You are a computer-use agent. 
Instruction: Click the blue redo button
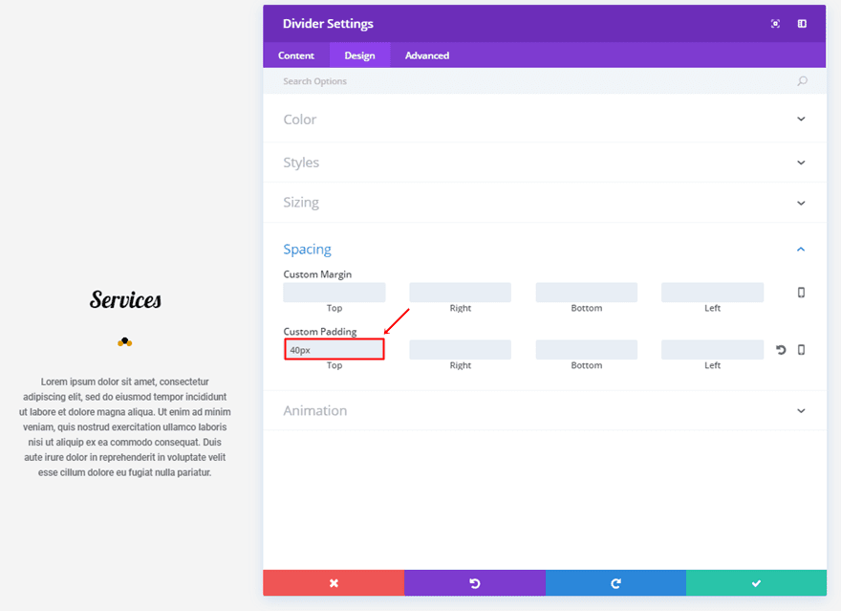(615, 583)
